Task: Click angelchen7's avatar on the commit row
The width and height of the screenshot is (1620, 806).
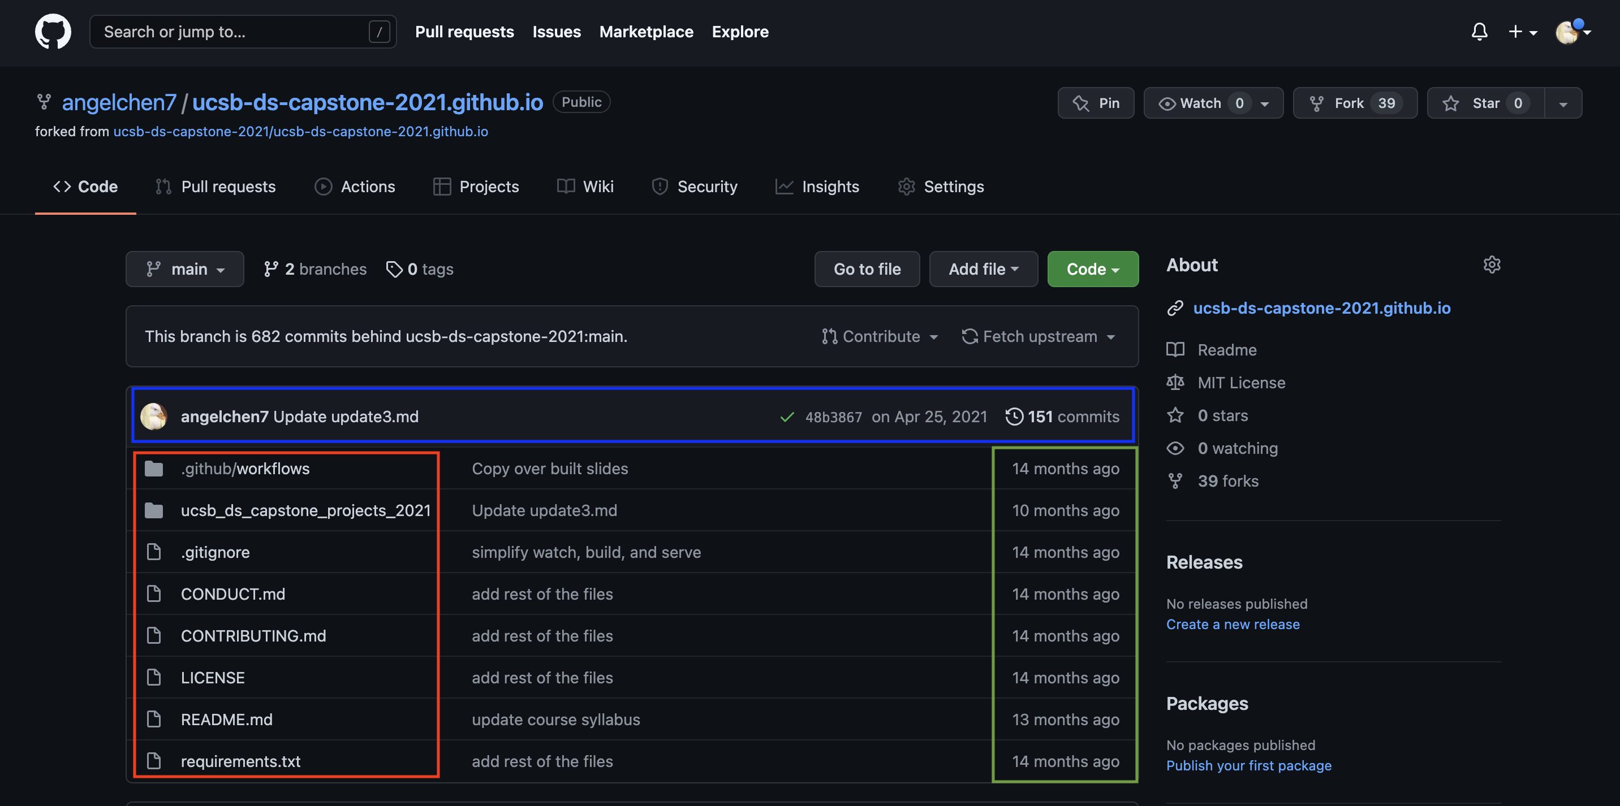Action: click(154, 416)
